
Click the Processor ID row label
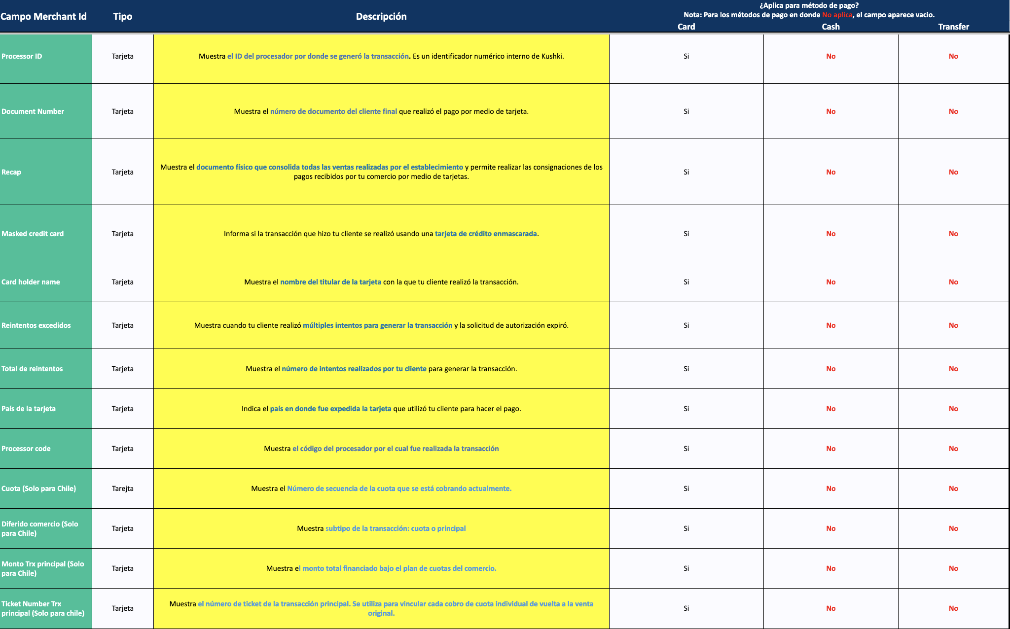coord(24,56)
